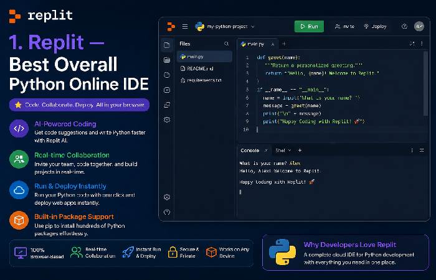Click the green Real-time Collaboration people icon
436x280 pixels.
coord(19,159)
